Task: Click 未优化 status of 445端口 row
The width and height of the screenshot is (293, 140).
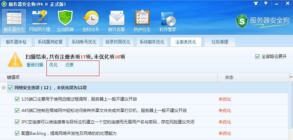Action: click(225, 111)
